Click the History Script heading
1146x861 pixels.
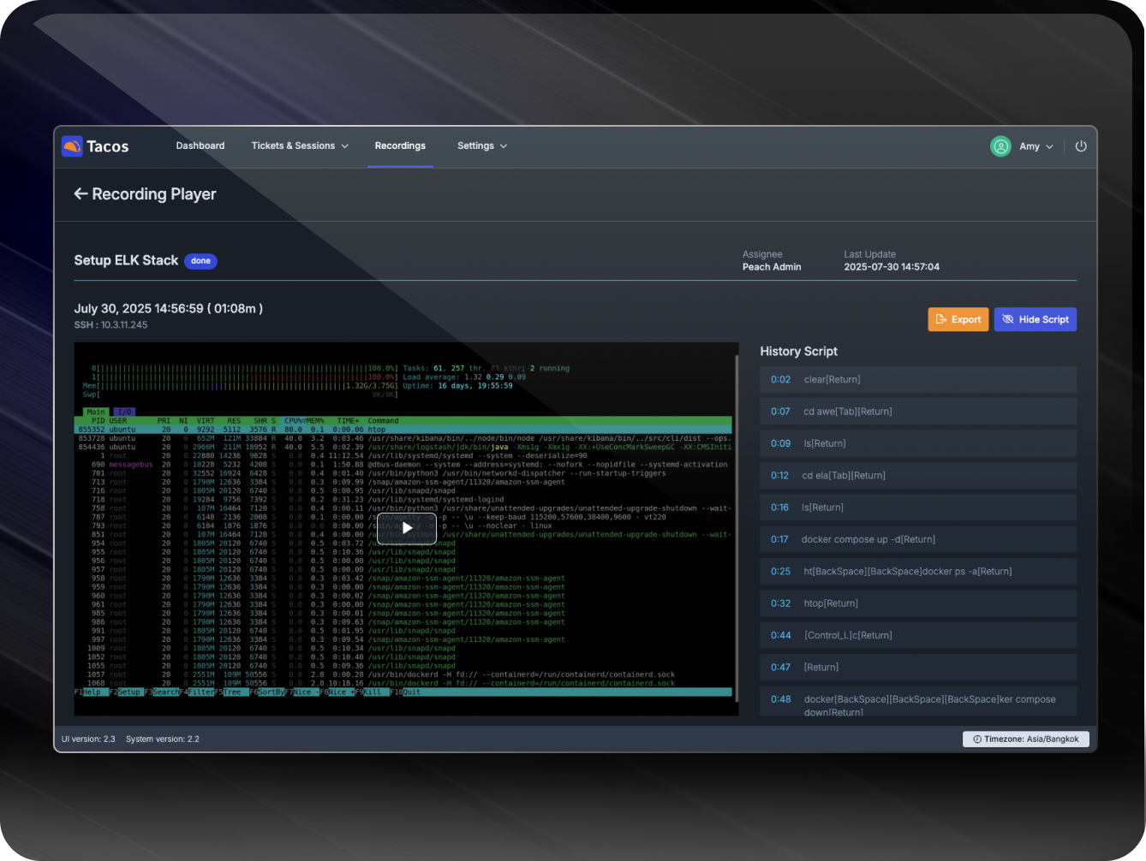798,351
